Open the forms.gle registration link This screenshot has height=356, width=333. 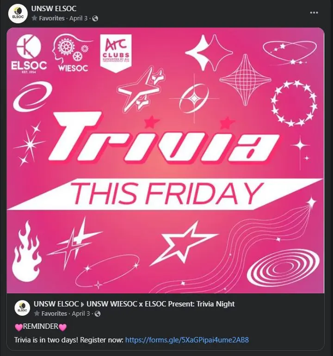187,340
